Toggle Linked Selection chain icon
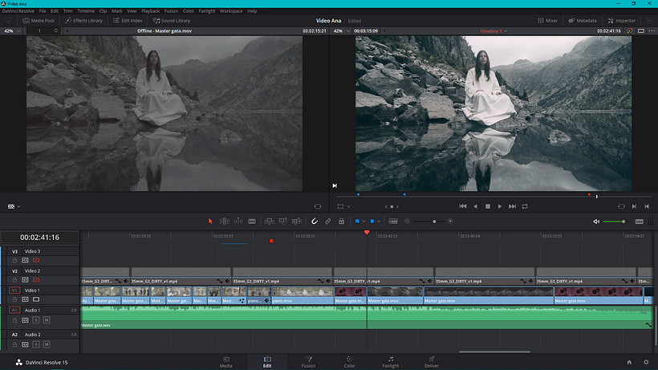Screen dimensions: 658x370 click(x=327, y=221)
